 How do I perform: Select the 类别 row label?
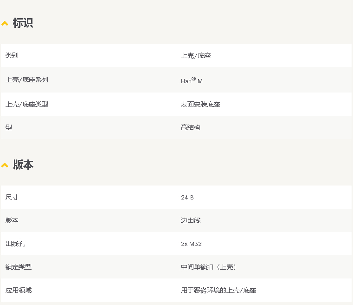[x=12, y=56]
